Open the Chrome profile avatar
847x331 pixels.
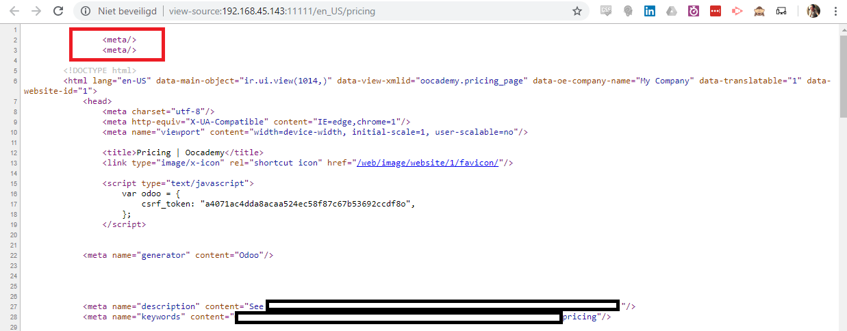(x=813, y=11)
